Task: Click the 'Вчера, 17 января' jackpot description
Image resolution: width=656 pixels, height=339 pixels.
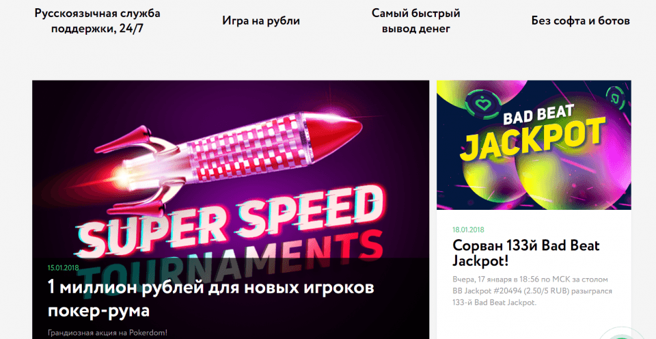Action: pyautogui.click(x=532, y=291)
